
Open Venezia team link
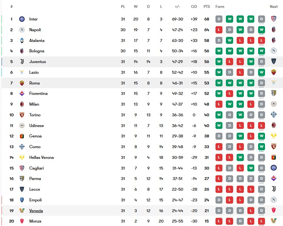pos(36,211)
